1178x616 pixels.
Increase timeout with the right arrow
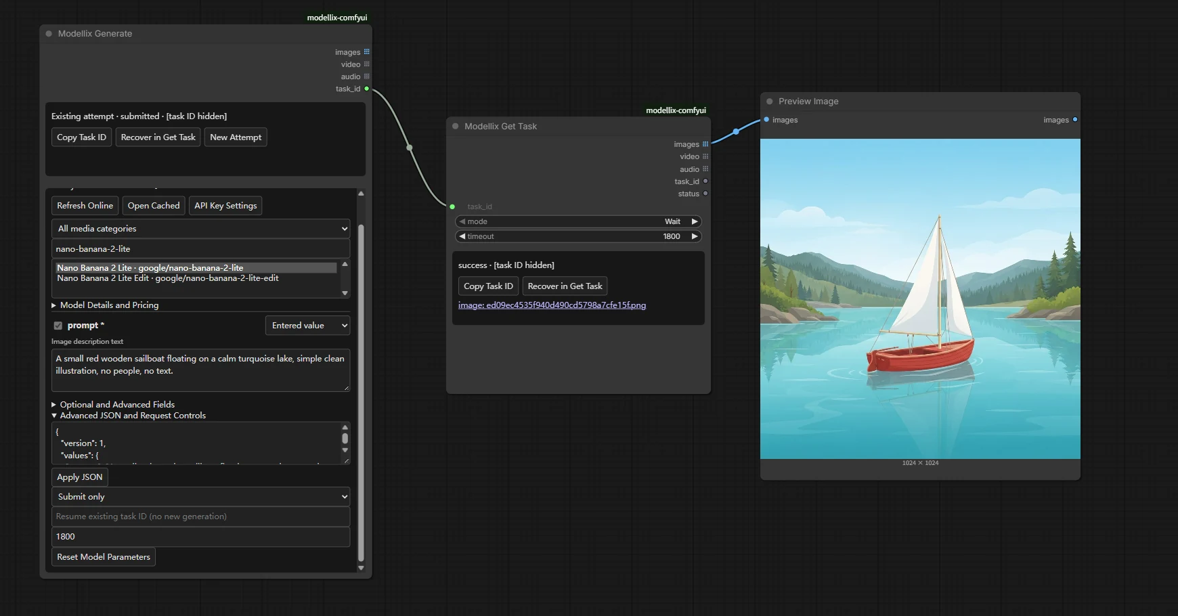pyautogui.click(x=695, y=236)
